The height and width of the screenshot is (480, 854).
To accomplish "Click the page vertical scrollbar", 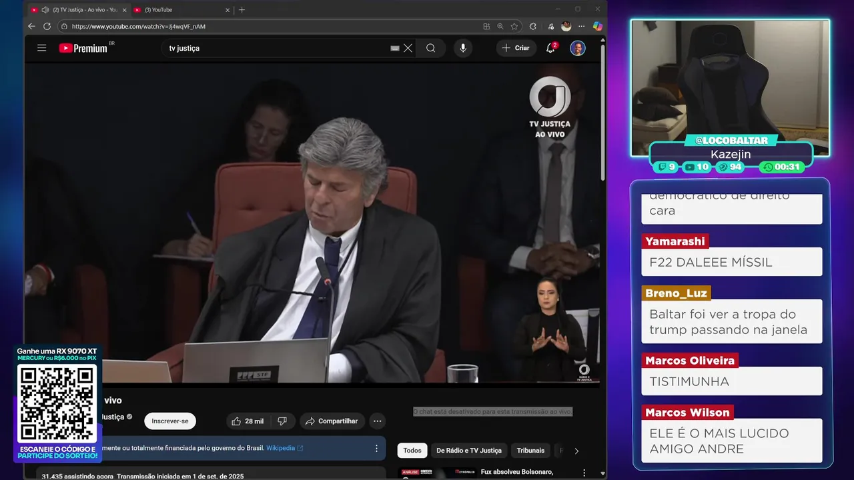I will point(603,113).
